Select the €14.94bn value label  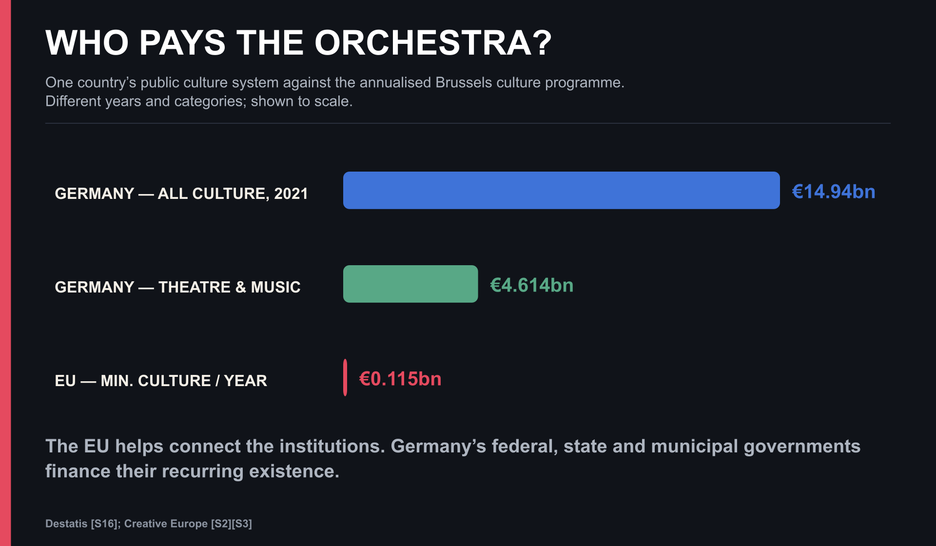pos(834,192)
